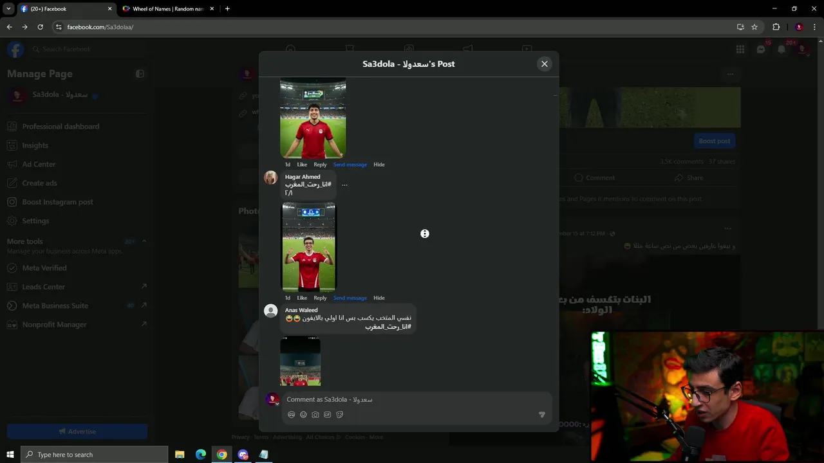Like the comment above Hagar Ahmed
Viewport: 824px width, 463px height.
click(x=302, y=165)
